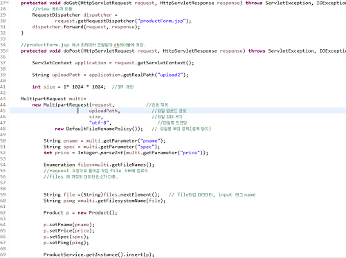Click the "uploadPath," argument on line 45
Viewport: 346px width, 258px height.
tap(104, 111)
